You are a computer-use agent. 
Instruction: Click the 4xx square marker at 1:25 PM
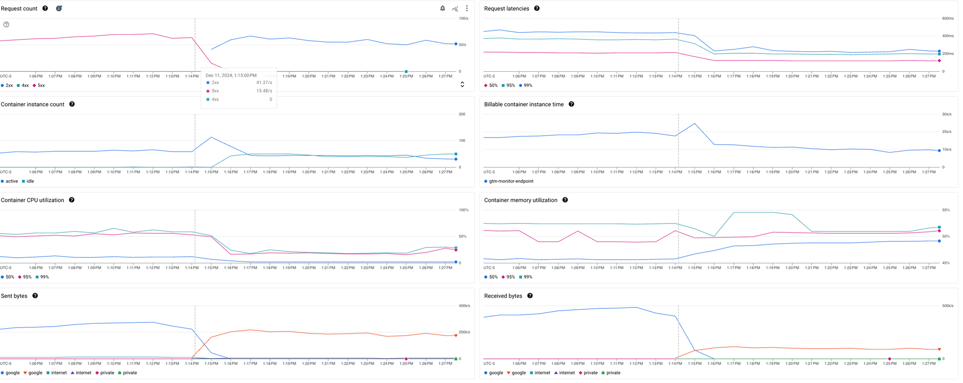pos(406,71)
